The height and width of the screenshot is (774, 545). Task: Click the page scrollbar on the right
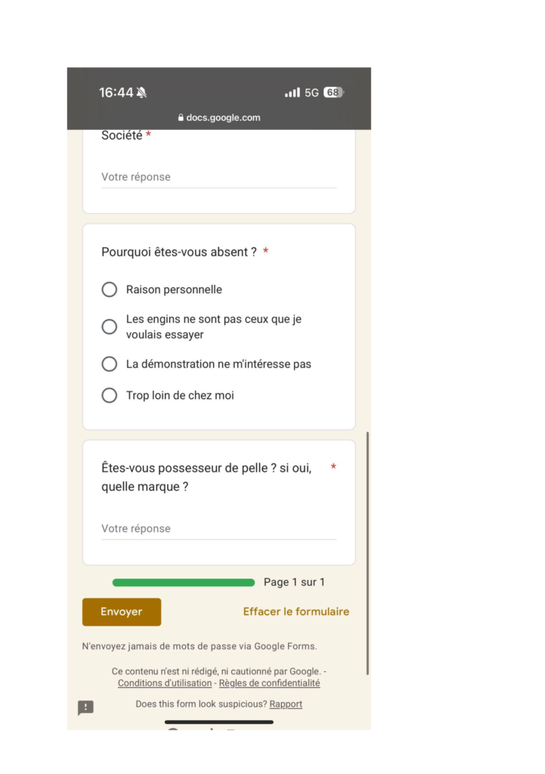pos(367,553)
